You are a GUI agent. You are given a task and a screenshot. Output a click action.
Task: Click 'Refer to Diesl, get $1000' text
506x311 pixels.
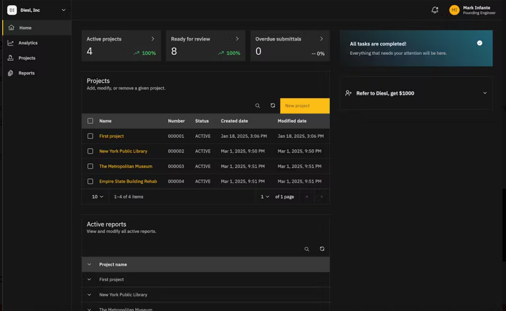point(385,93)
